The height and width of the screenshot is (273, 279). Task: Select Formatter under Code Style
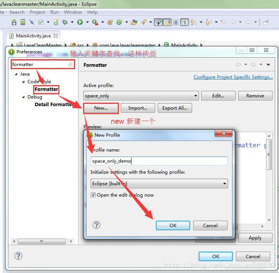point(46,89)
